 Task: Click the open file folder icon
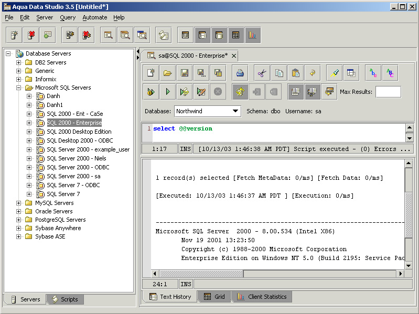point(167,73)
